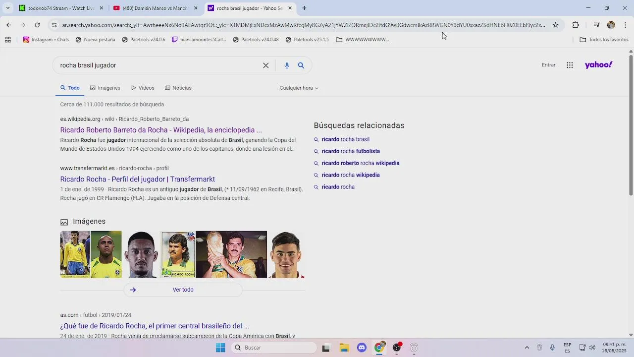Open the Chrome three-dot menu
The image size is (634, 357).
(625, 25)
